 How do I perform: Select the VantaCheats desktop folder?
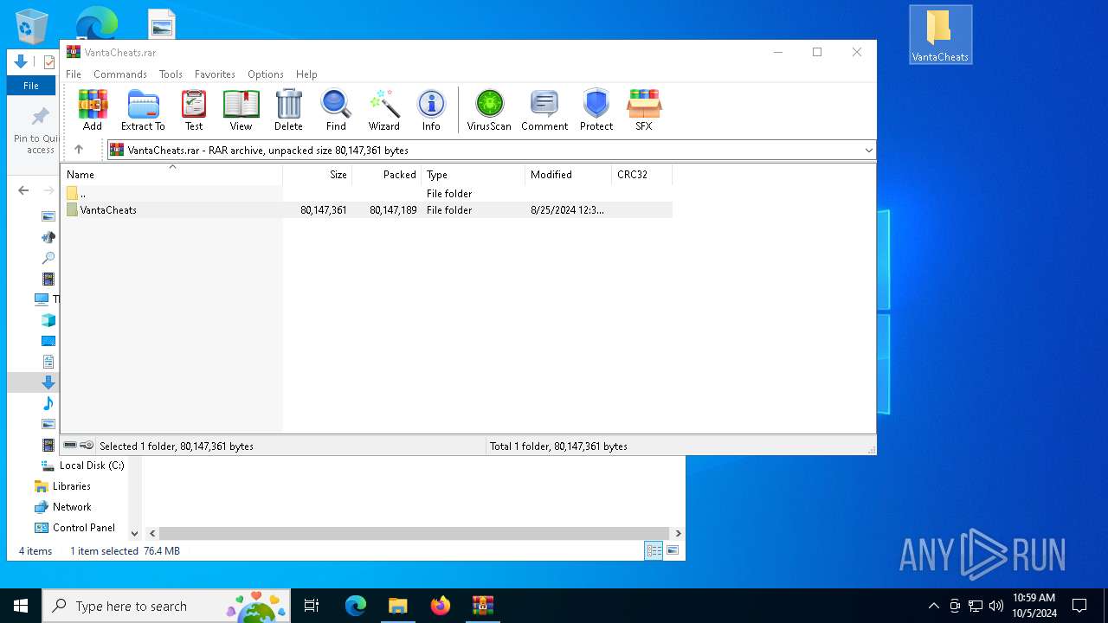coord(940,35)
